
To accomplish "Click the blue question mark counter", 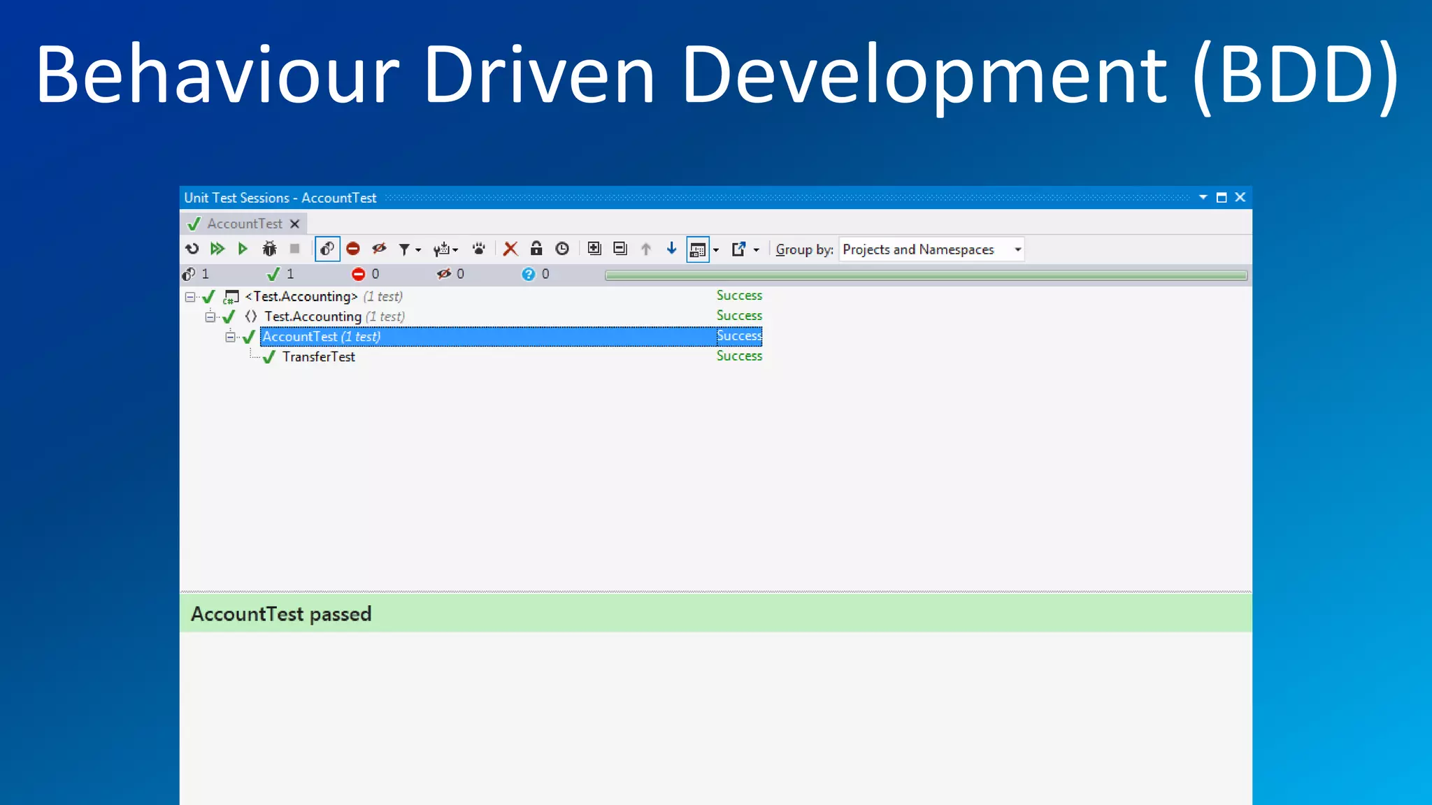I will click(536, 274).
